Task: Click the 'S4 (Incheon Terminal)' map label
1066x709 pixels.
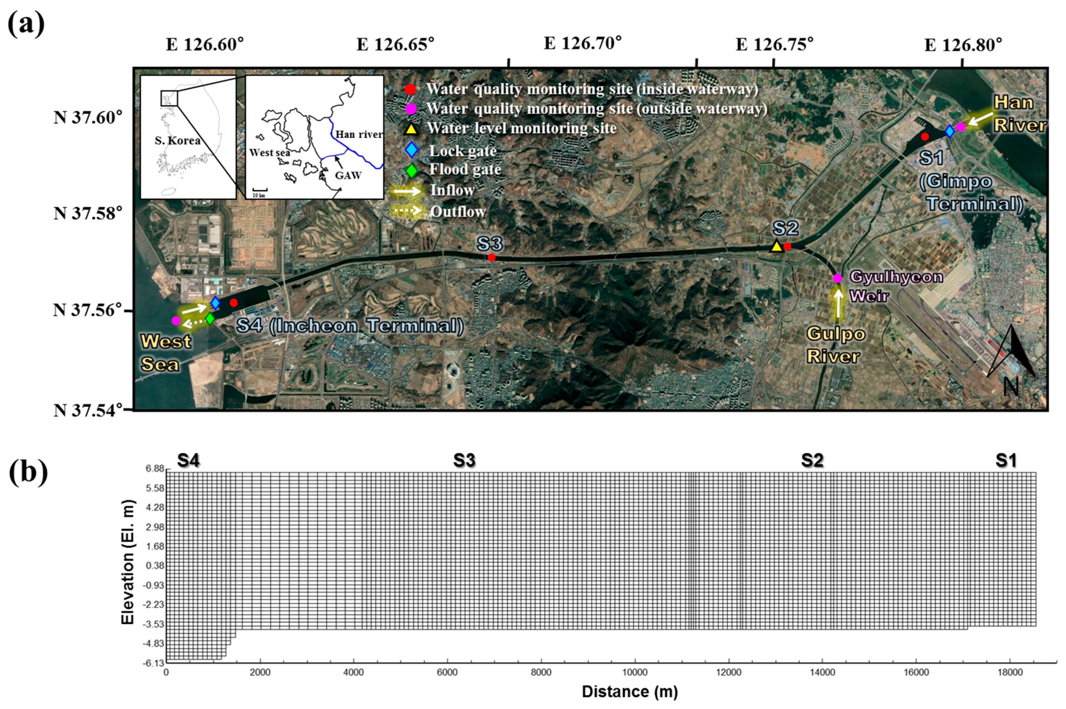Action: click(351, 326)
